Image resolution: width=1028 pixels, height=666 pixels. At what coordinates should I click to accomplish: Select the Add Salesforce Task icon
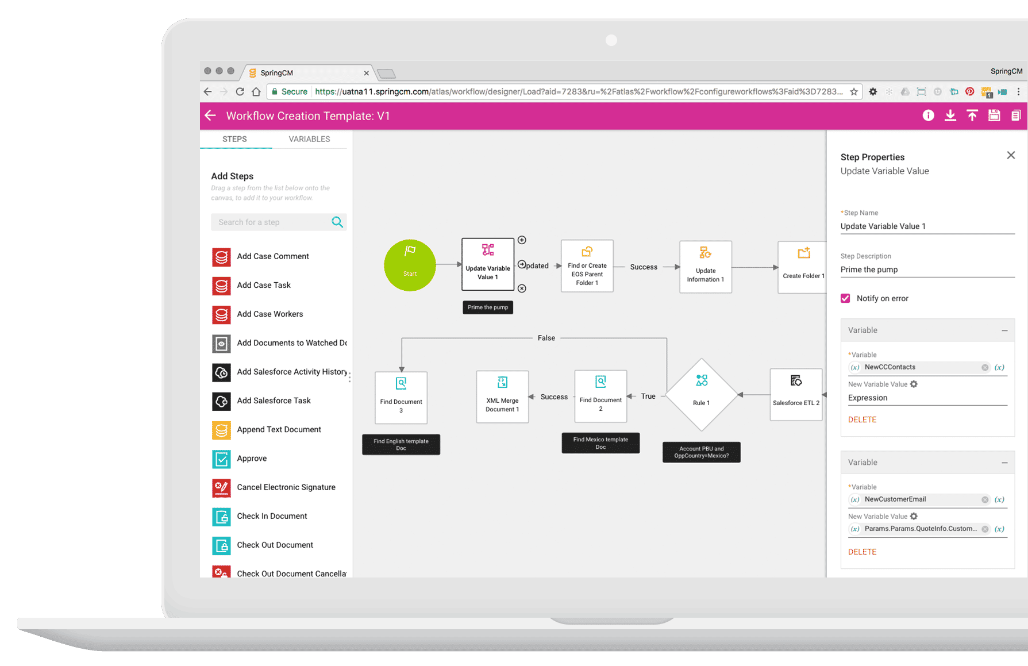[221, 401]
